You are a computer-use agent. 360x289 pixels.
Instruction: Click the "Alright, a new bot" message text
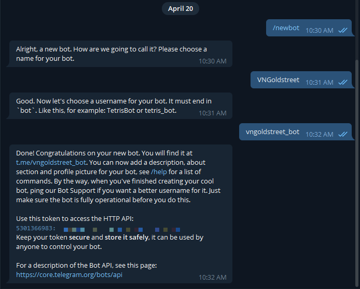tap(111, 49)
